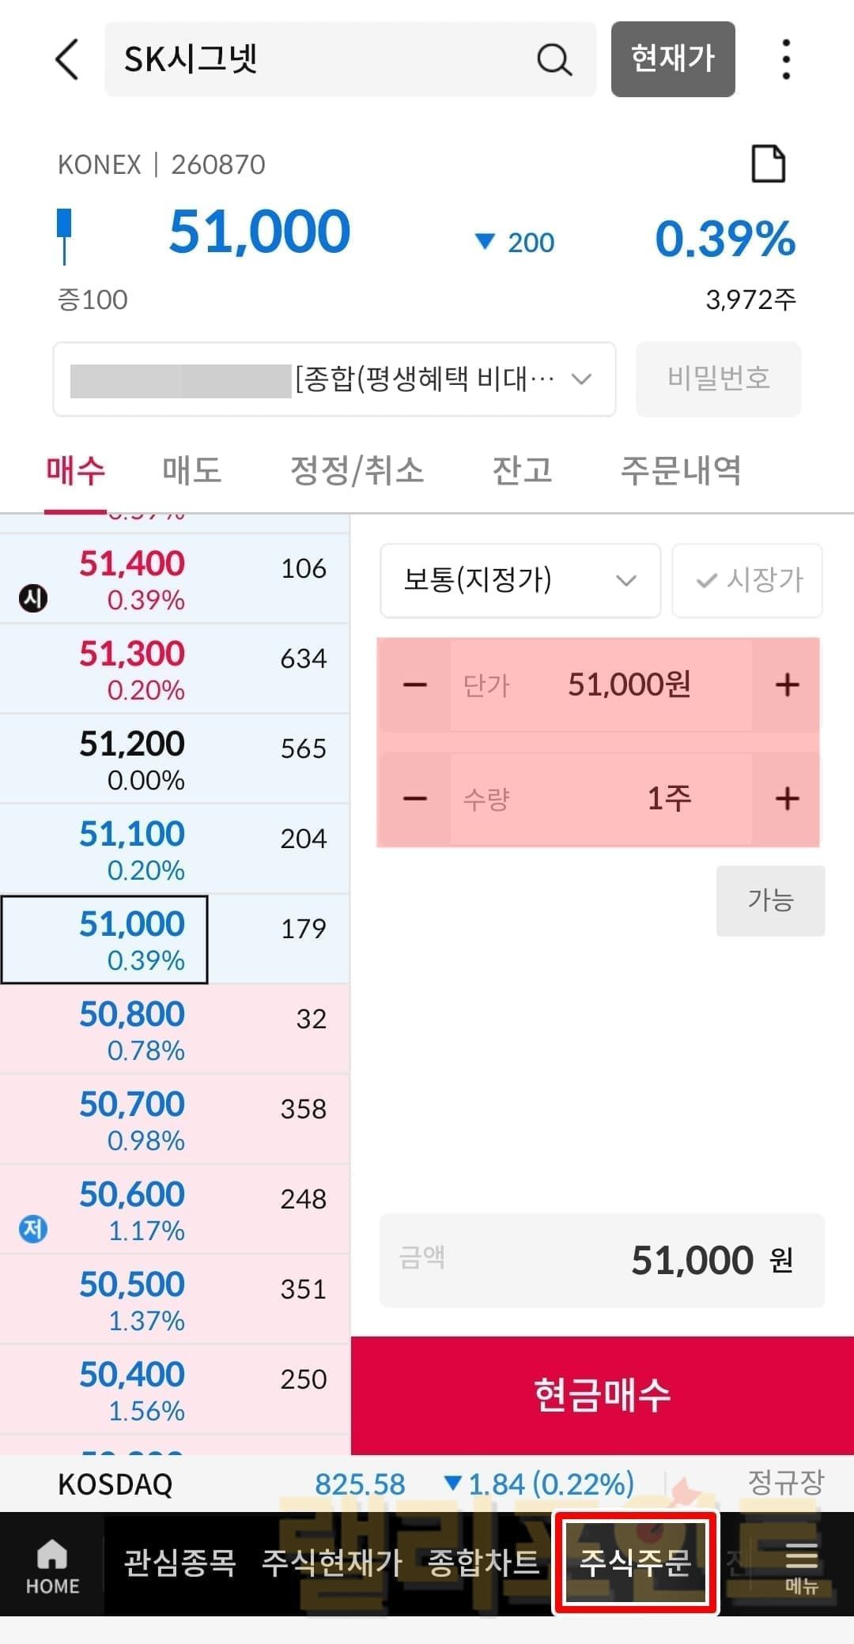Tap the 비밀번호 password field
The height and width of the screenshot is (1644, 854).
[x=718, y=379]
